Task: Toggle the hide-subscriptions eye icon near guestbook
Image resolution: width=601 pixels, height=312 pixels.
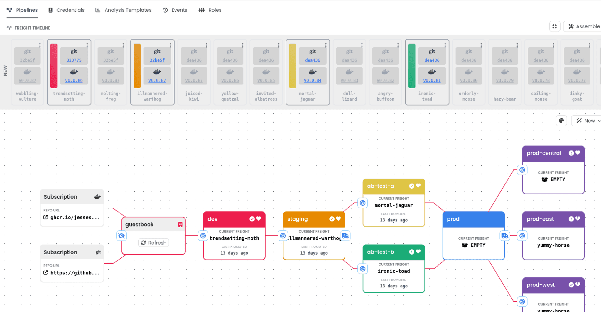Action: pos(121,235)
